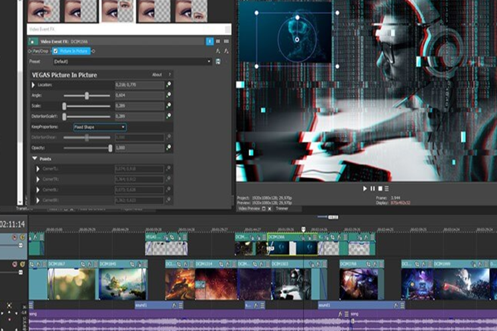Expand the Location parameter triangle
The width and height of the screenshot is (497, 331).
[x=33, y=85]
